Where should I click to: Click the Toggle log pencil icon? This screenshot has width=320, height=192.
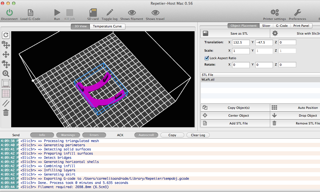click(110, 13)
